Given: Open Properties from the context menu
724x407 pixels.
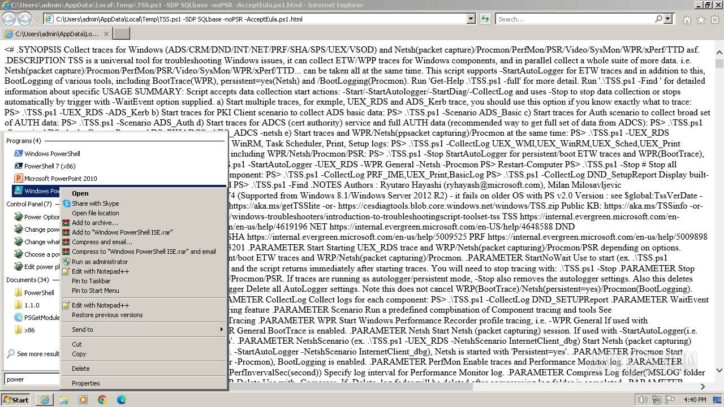Looking at the screenshot, I should [143, 383].
